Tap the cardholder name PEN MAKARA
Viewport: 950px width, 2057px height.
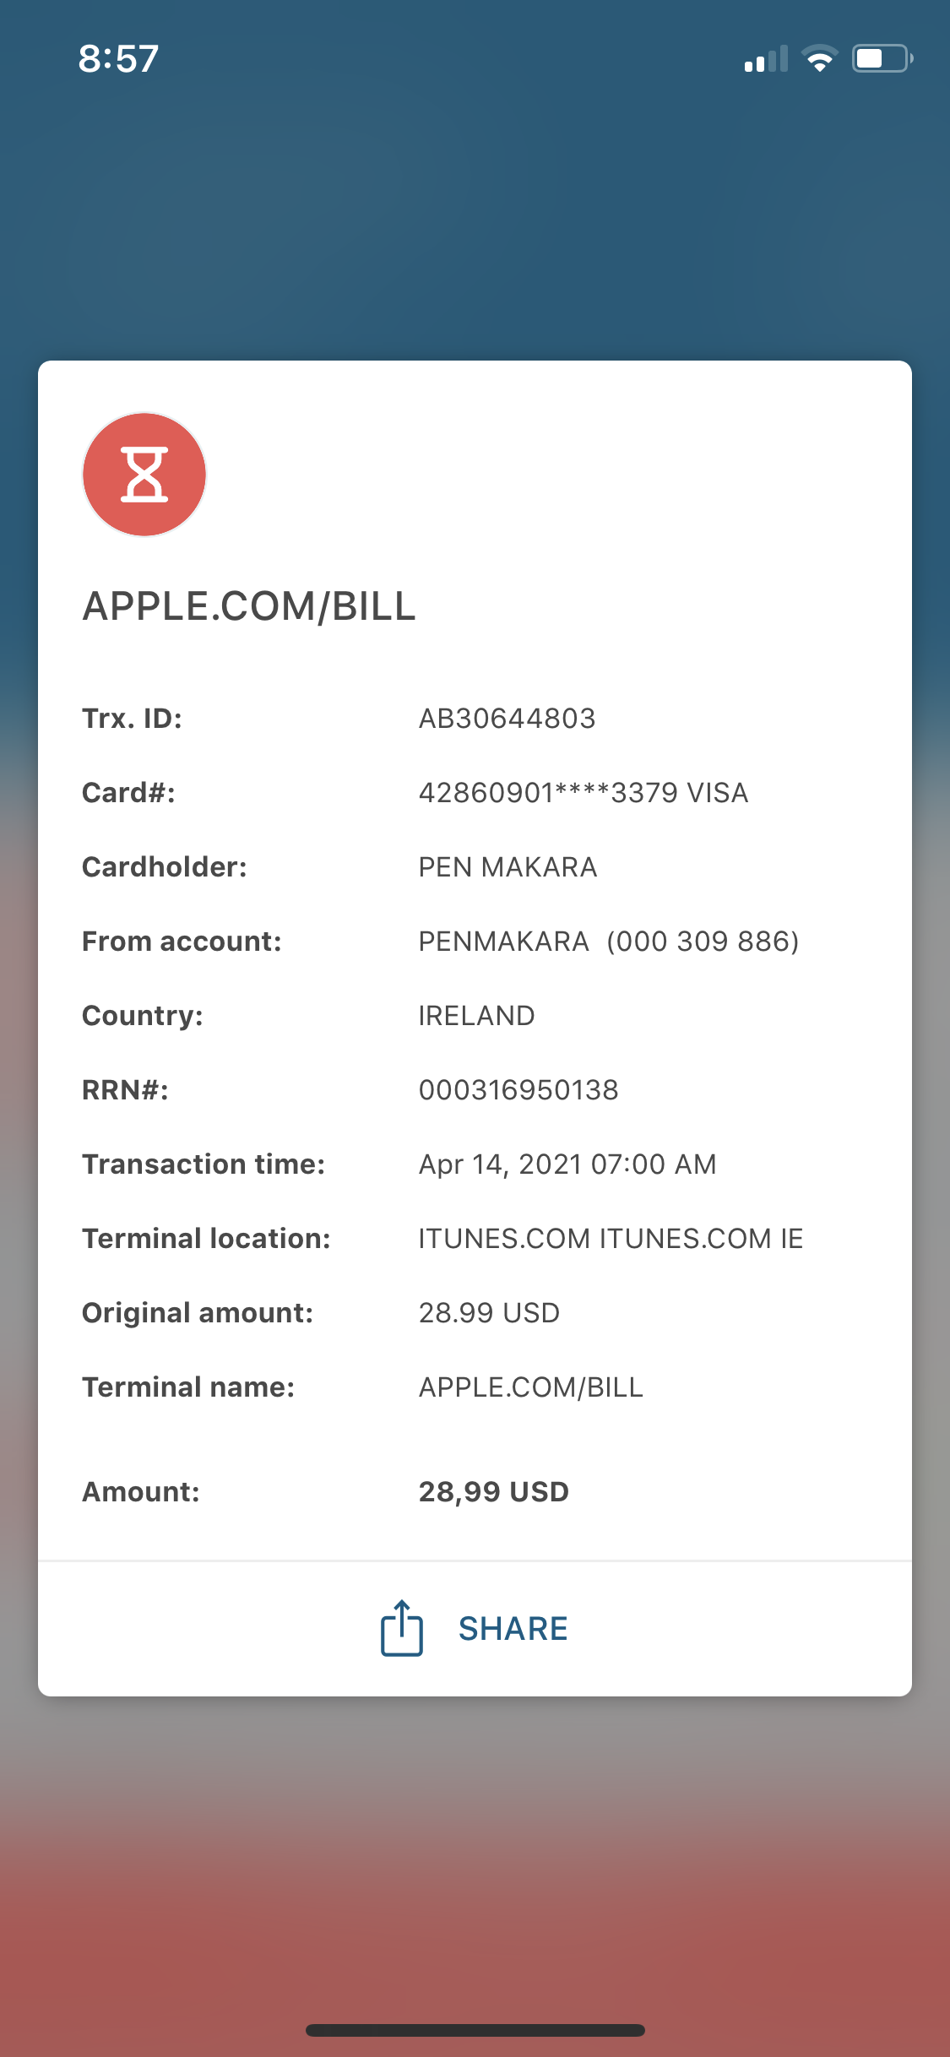(x=508, y=867)
